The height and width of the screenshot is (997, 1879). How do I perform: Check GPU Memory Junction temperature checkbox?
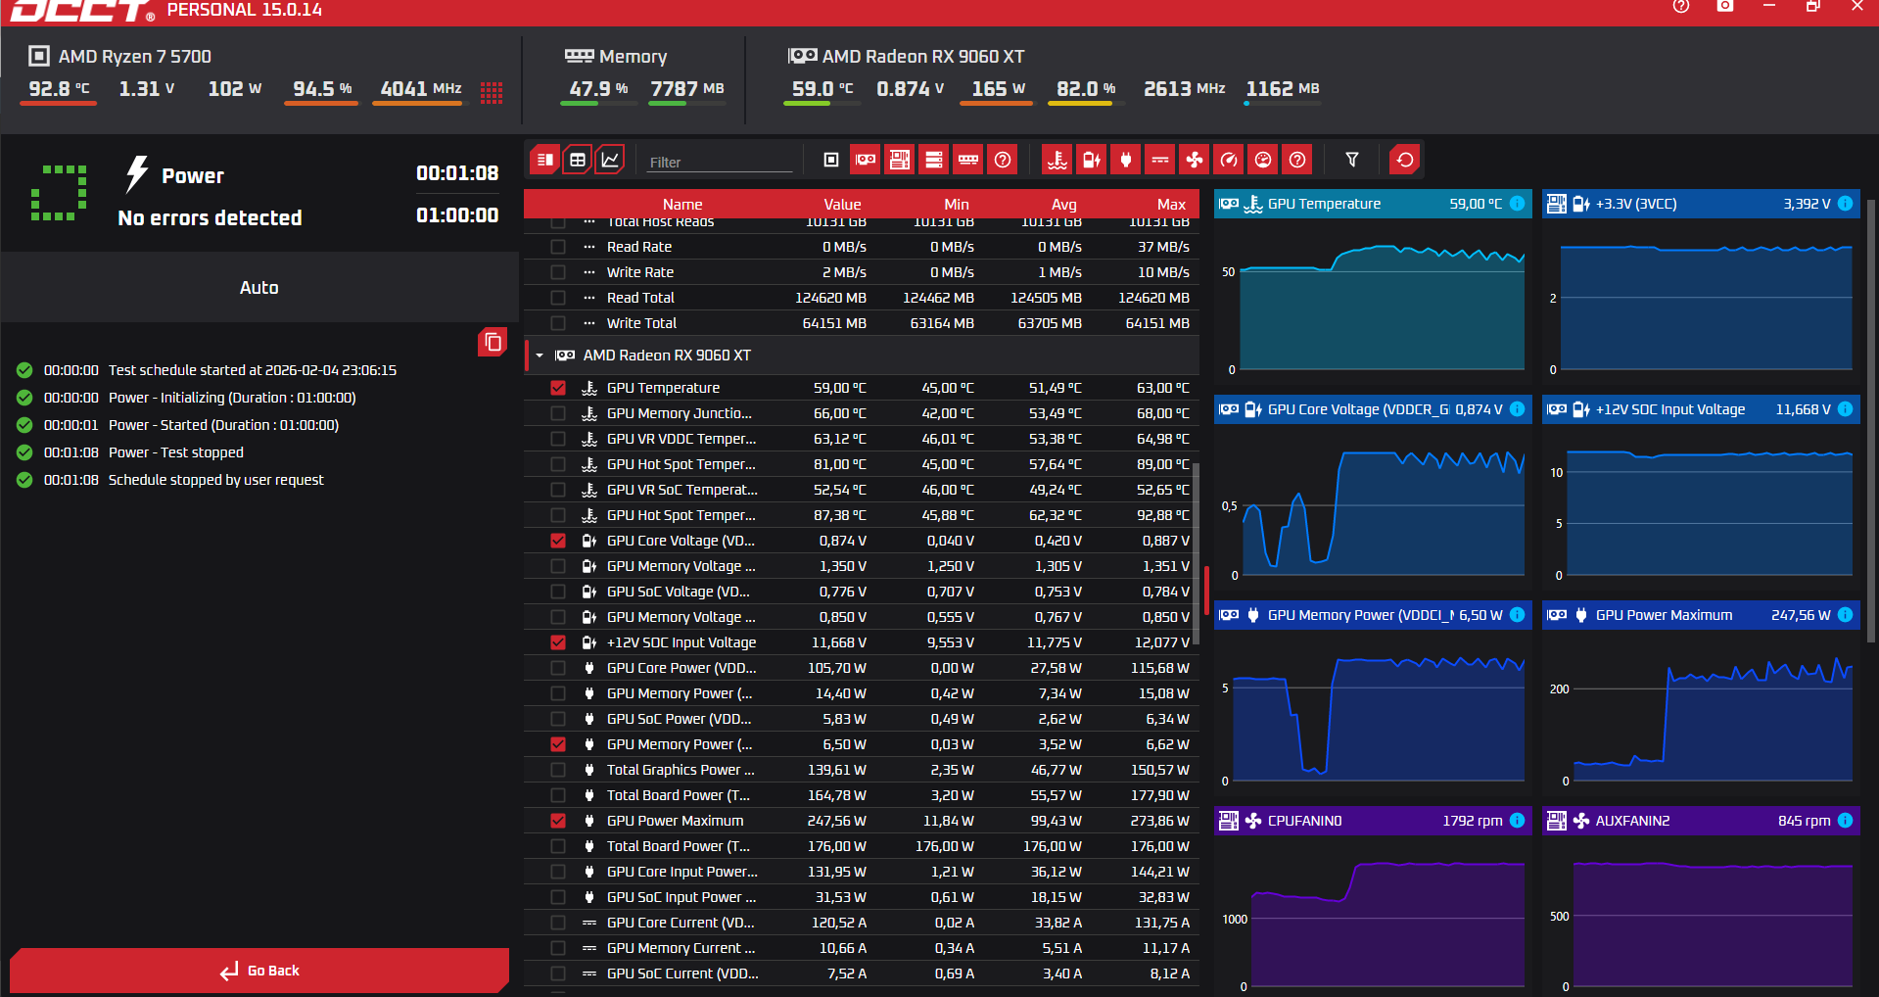click(x=558, y=413)
